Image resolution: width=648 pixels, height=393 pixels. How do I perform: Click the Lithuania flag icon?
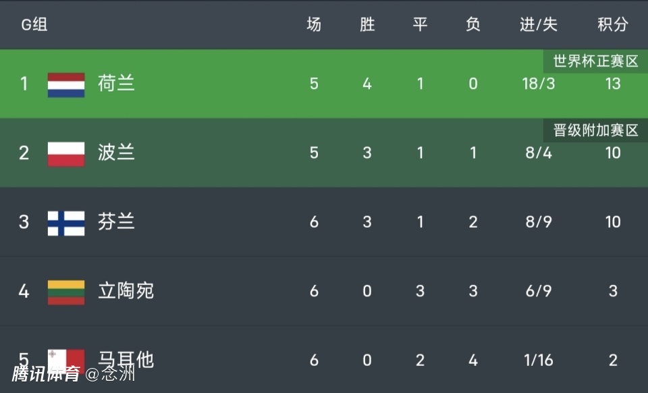[x=66, y=292]
